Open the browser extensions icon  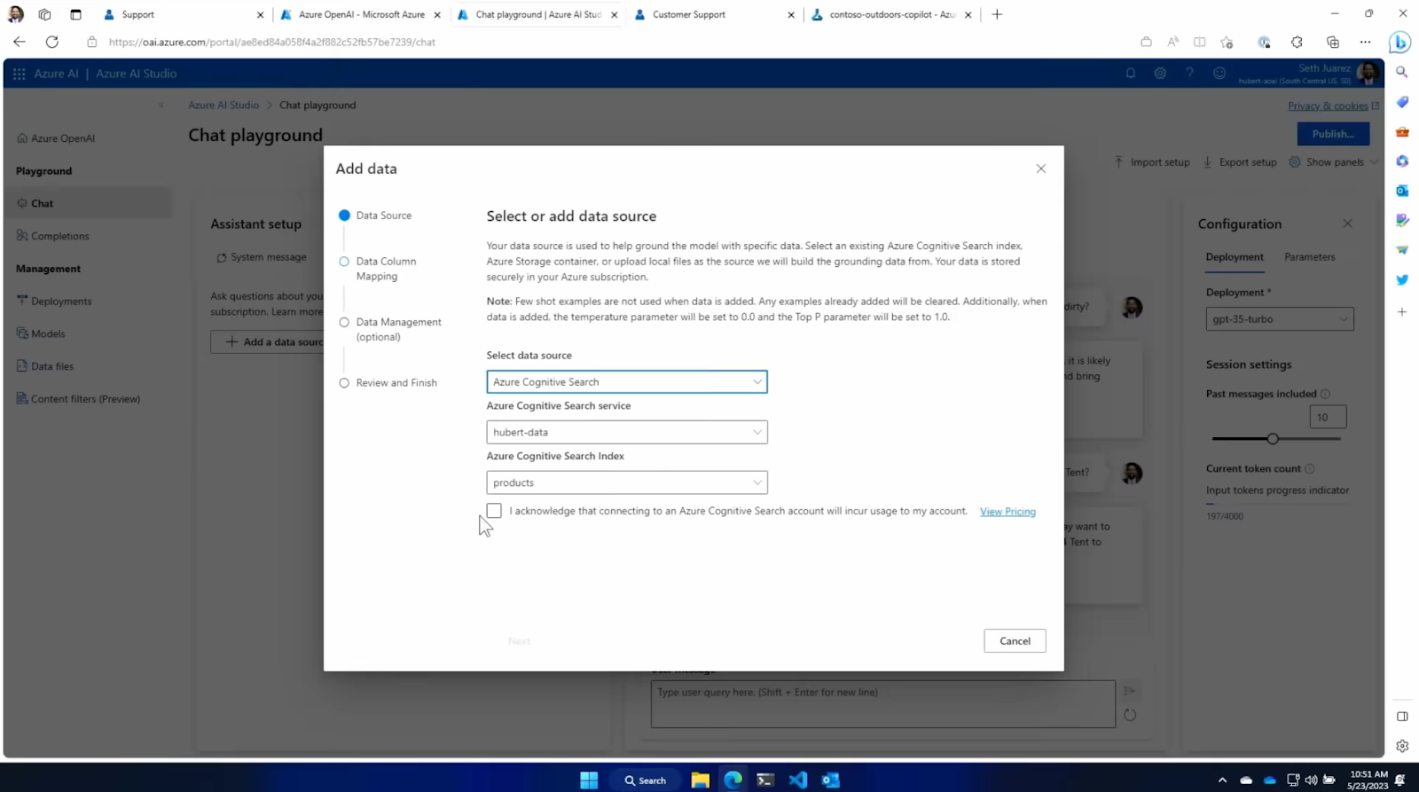[1297, 42]
